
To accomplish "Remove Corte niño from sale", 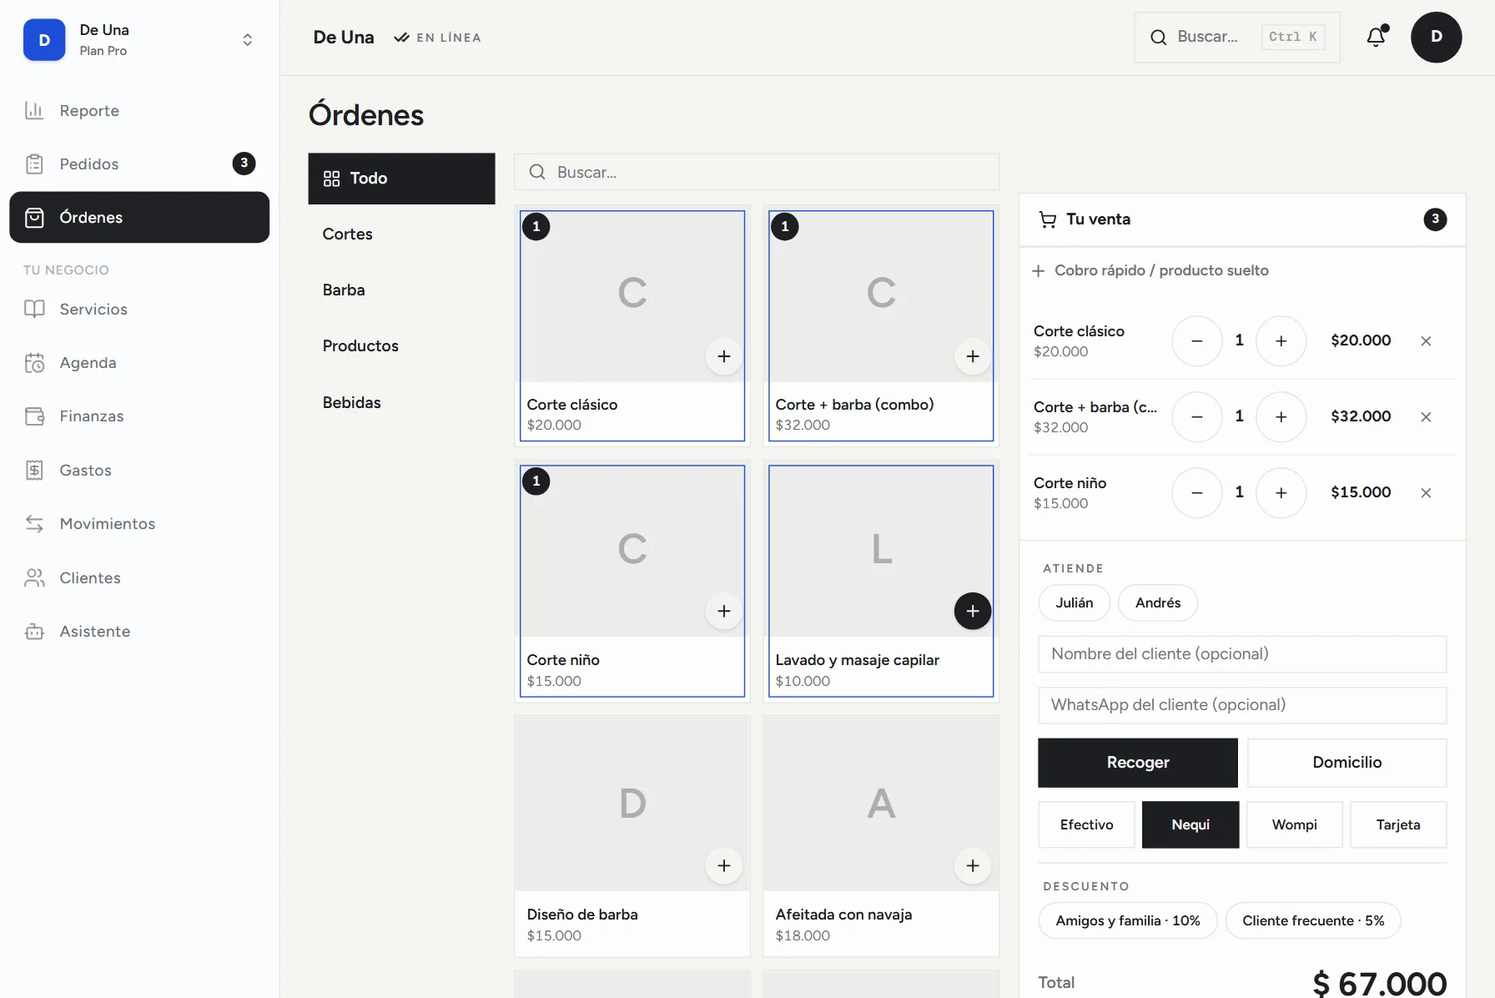I will (1426, 492).
